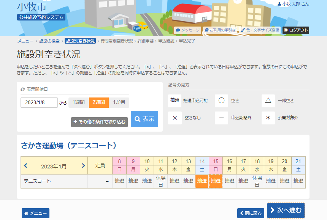The height and width of the screenshot is (220, 327).
Task: Go to previous month with left chevron
Action: coord(25,166)
